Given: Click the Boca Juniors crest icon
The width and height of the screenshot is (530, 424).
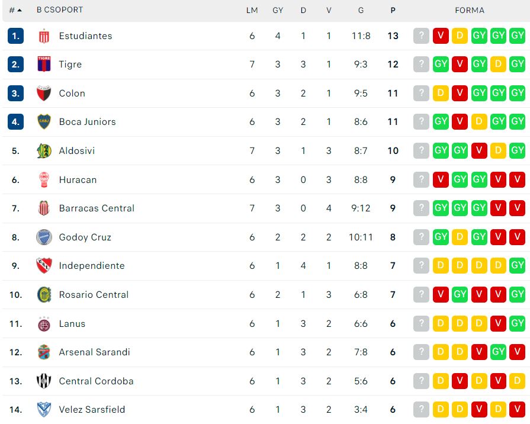Looking at the screenshot, I should pyautogui.click(x=44, y=122).
